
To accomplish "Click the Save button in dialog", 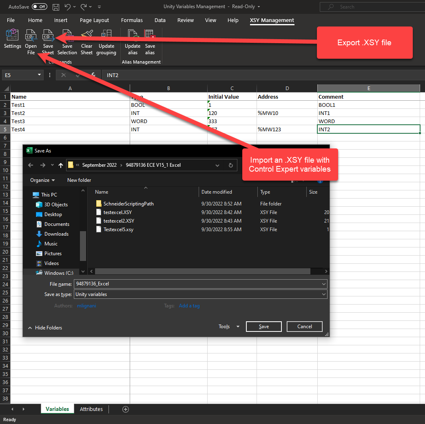I will (x=264, y=327).
